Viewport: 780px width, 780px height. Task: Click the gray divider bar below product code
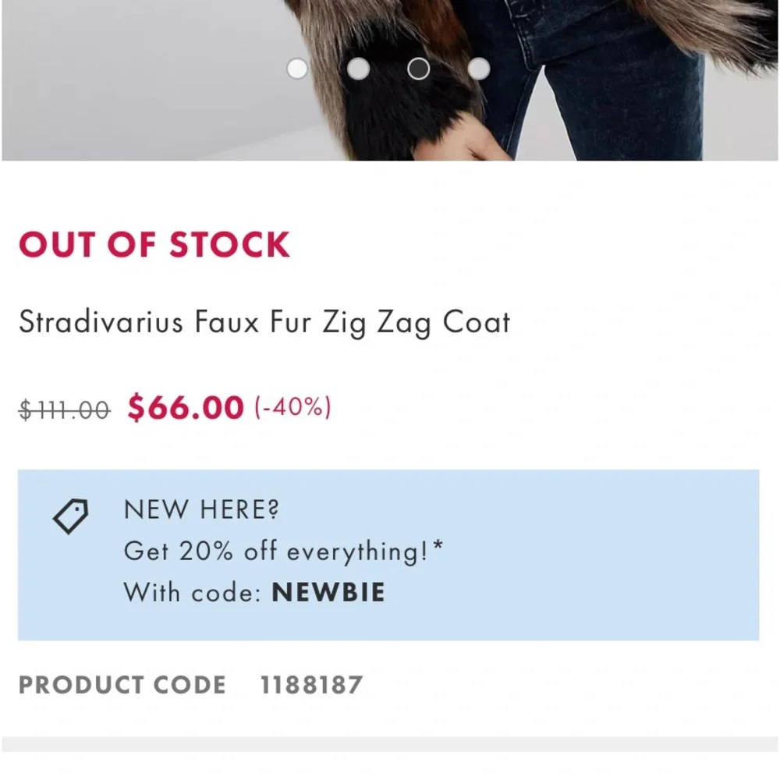[390, 743]
